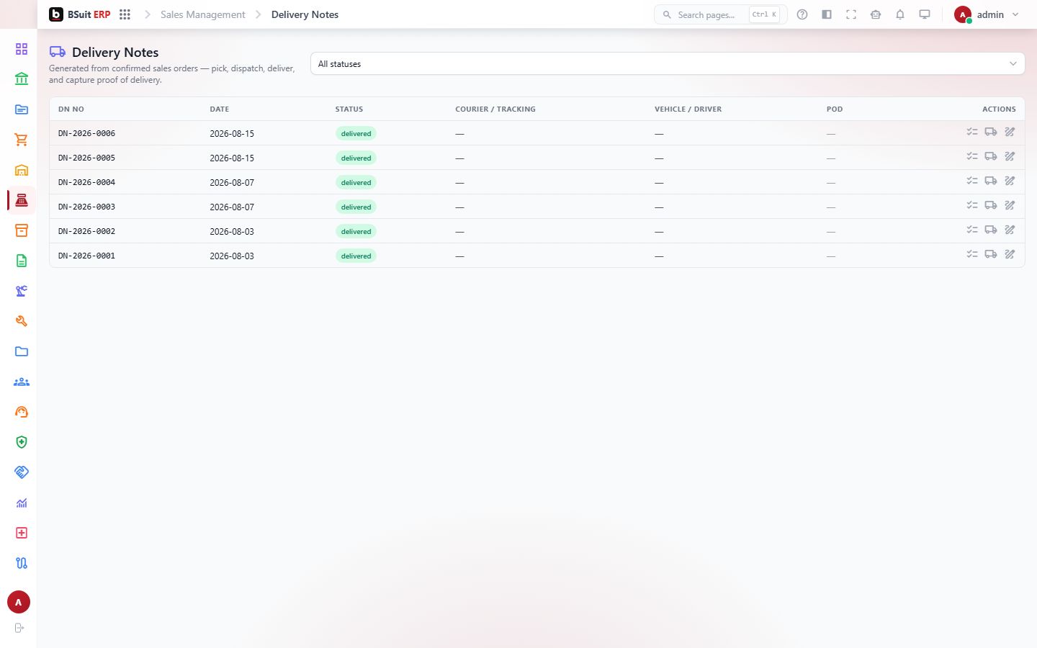Screen dimensions: 1037x648
Task: Open the wrench maintenance icon in sidebar
Action: point(22,321)
